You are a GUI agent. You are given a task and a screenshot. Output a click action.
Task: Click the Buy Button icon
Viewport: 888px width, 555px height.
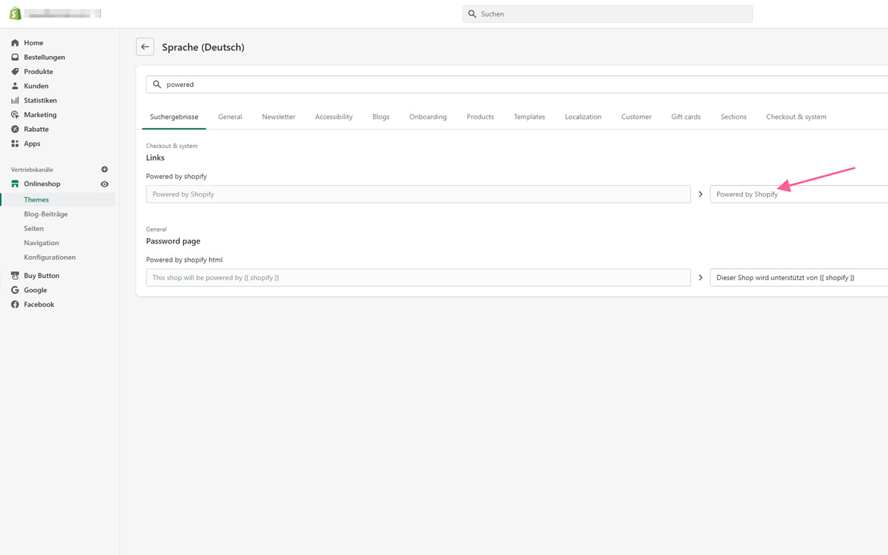[x=15, y=276]
